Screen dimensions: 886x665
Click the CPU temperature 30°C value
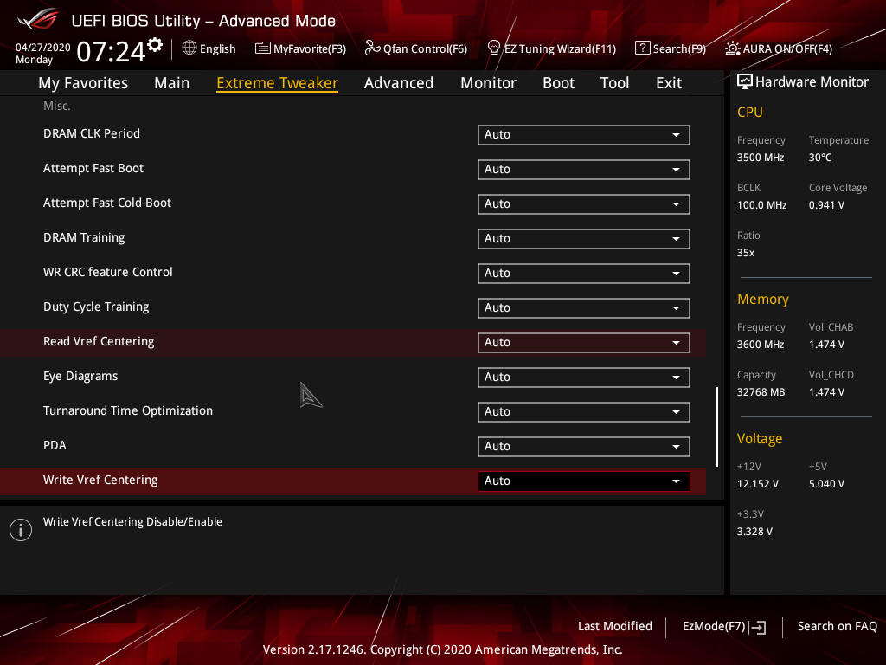(x=820, y=158)
